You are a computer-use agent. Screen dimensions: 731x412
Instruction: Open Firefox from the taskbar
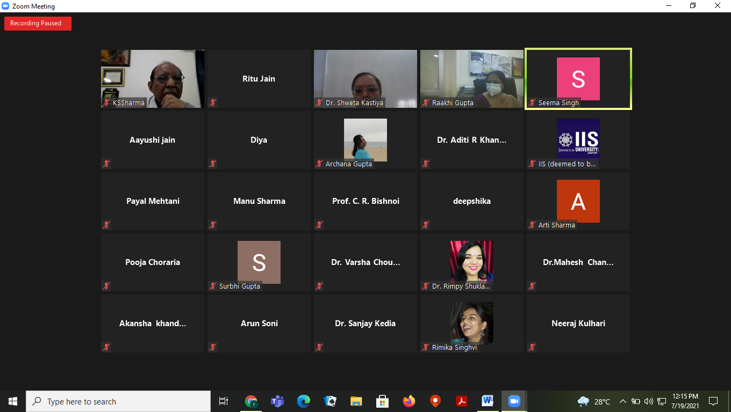click(x=409, y=401)
